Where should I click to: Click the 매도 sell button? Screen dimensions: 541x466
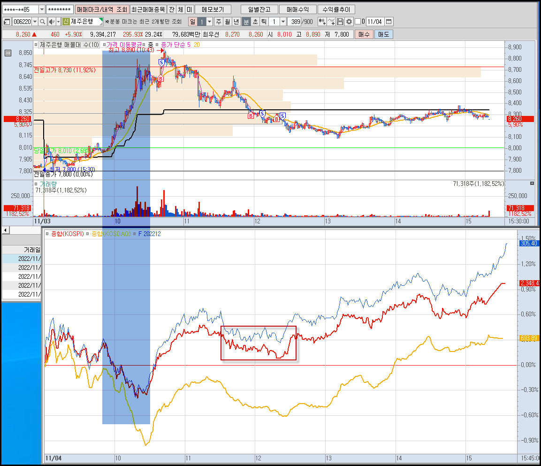tap(383, 35)
